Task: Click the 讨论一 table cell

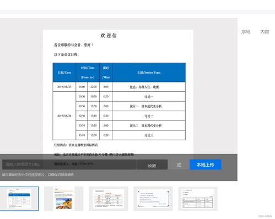Action: click(x=149, y=96)
